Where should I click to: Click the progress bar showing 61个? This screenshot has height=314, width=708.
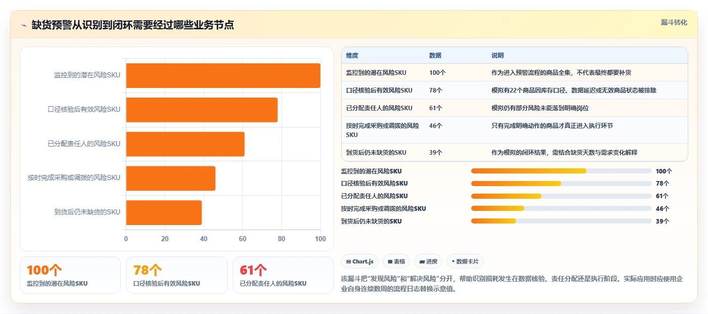(x=561, y=196)
